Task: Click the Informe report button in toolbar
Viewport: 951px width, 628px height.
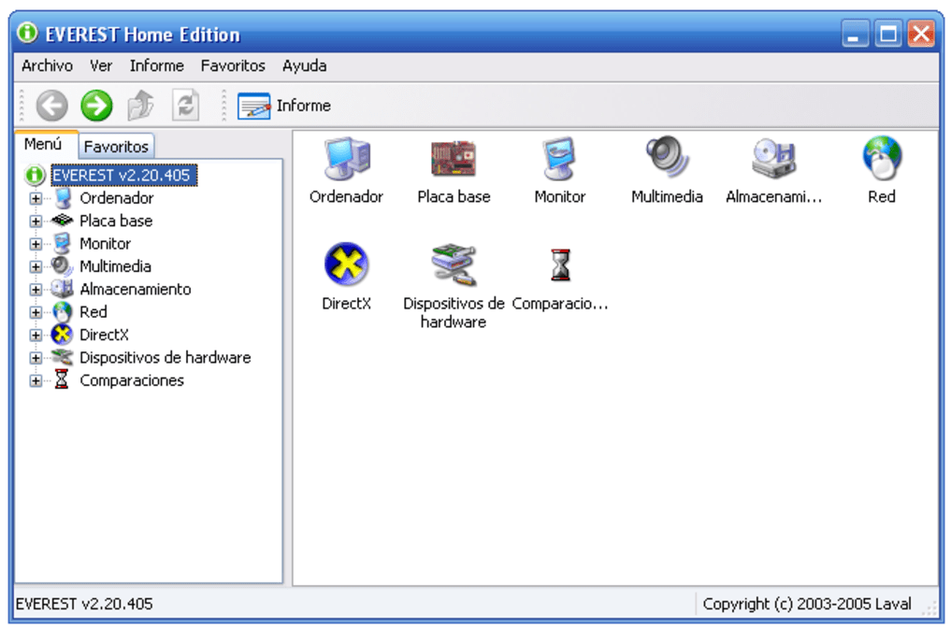Action: coord(284,106)
